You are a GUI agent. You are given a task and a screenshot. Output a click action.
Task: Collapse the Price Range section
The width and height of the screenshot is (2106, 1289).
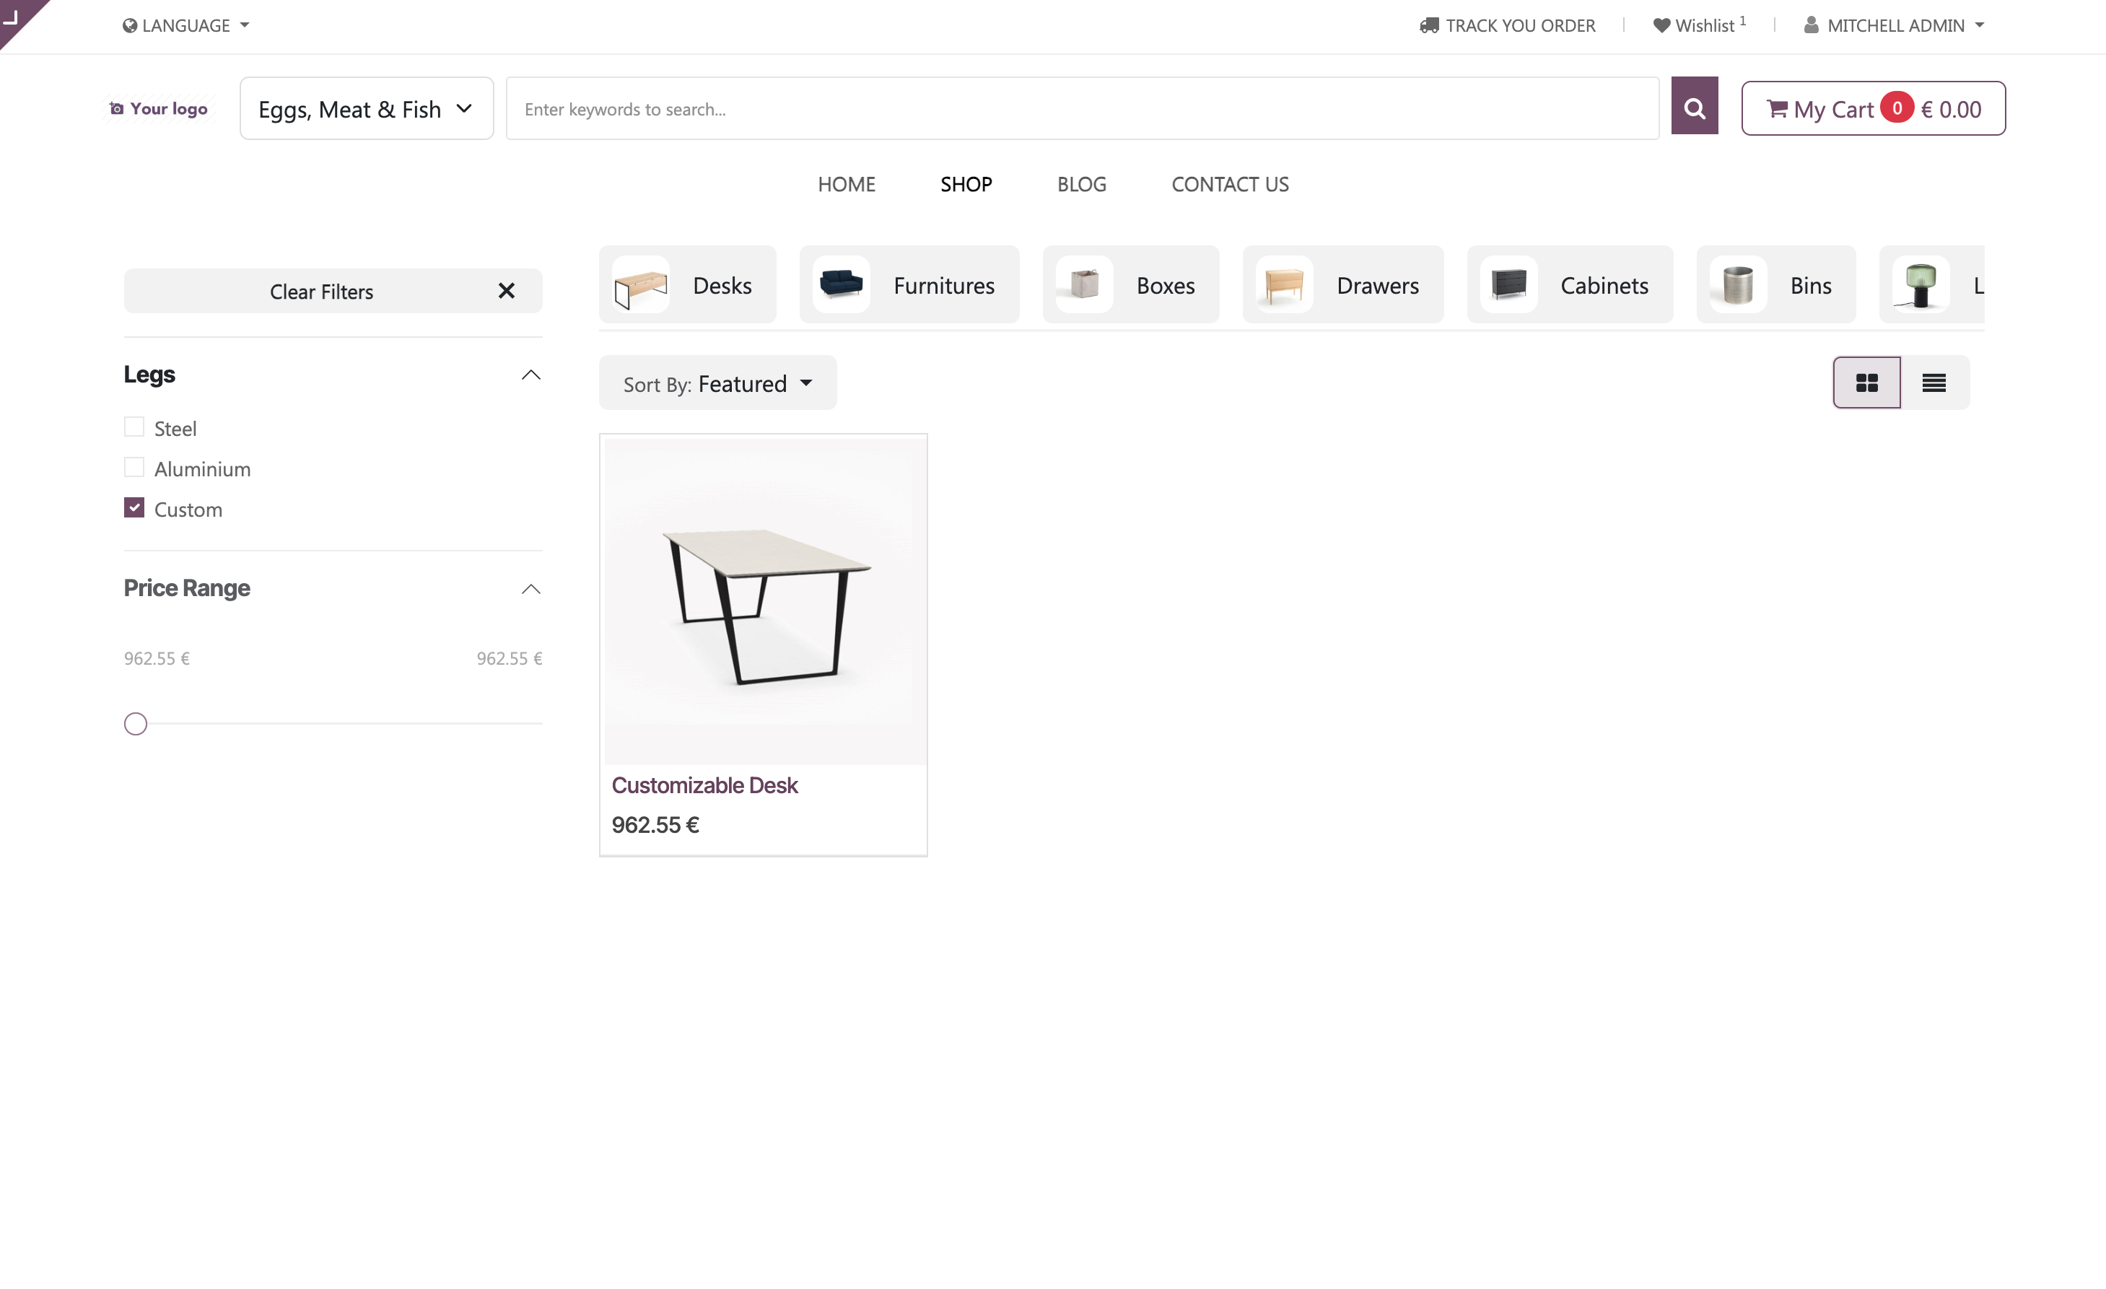point(530,589)
